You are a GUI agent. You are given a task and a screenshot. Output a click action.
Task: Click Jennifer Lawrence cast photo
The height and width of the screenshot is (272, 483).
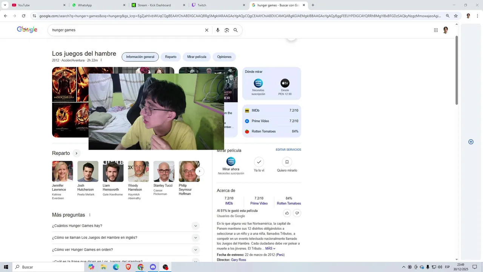point(62,172)
